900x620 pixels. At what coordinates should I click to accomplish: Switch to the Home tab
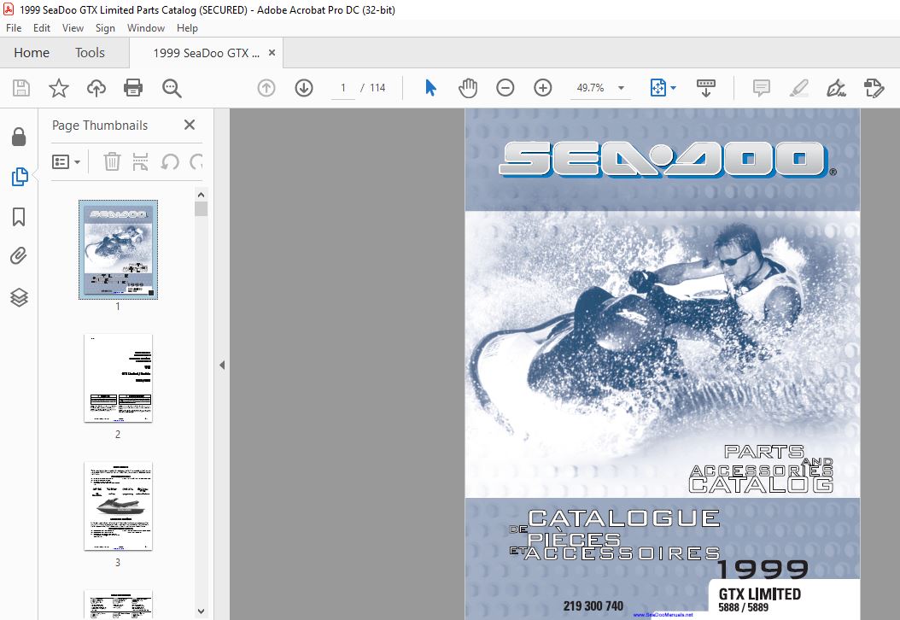coord(32,53)
